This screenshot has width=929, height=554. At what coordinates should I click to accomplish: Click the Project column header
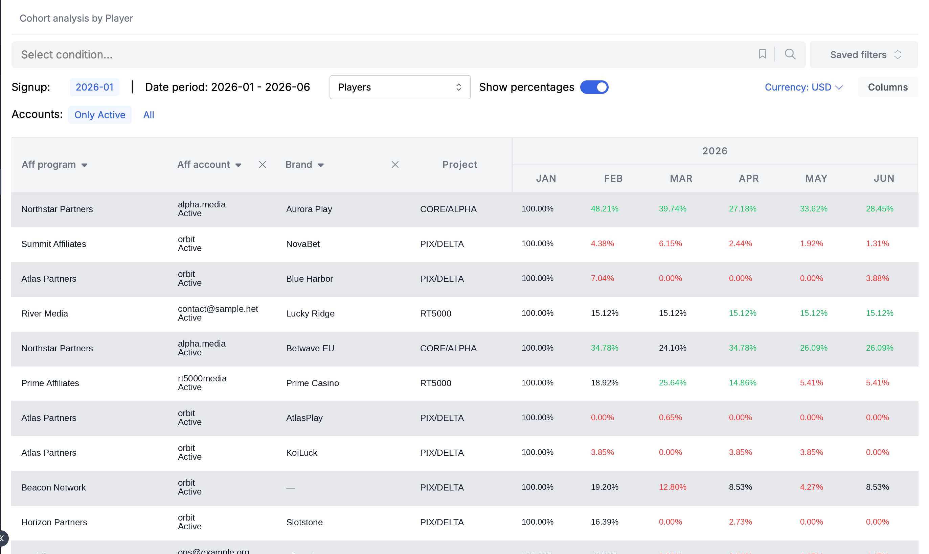tap(459, 165)
